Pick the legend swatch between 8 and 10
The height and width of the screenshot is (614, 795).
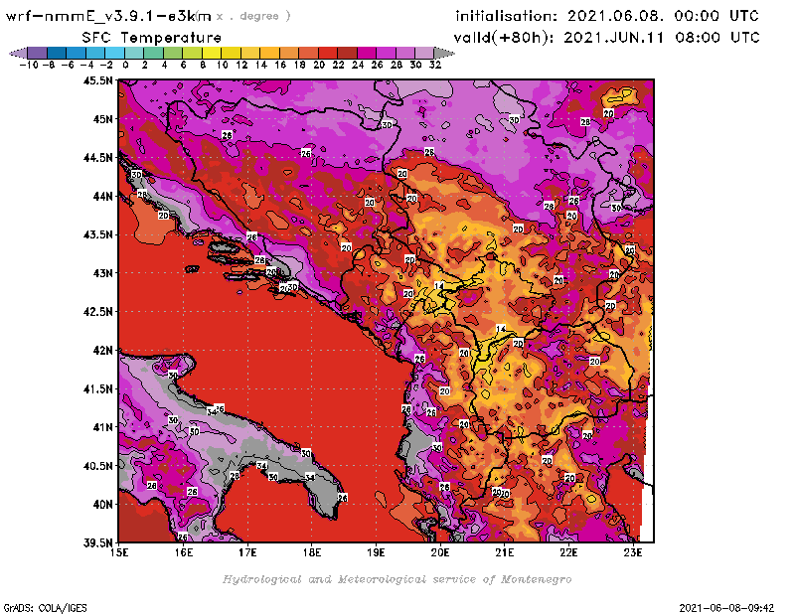[212, 54]
